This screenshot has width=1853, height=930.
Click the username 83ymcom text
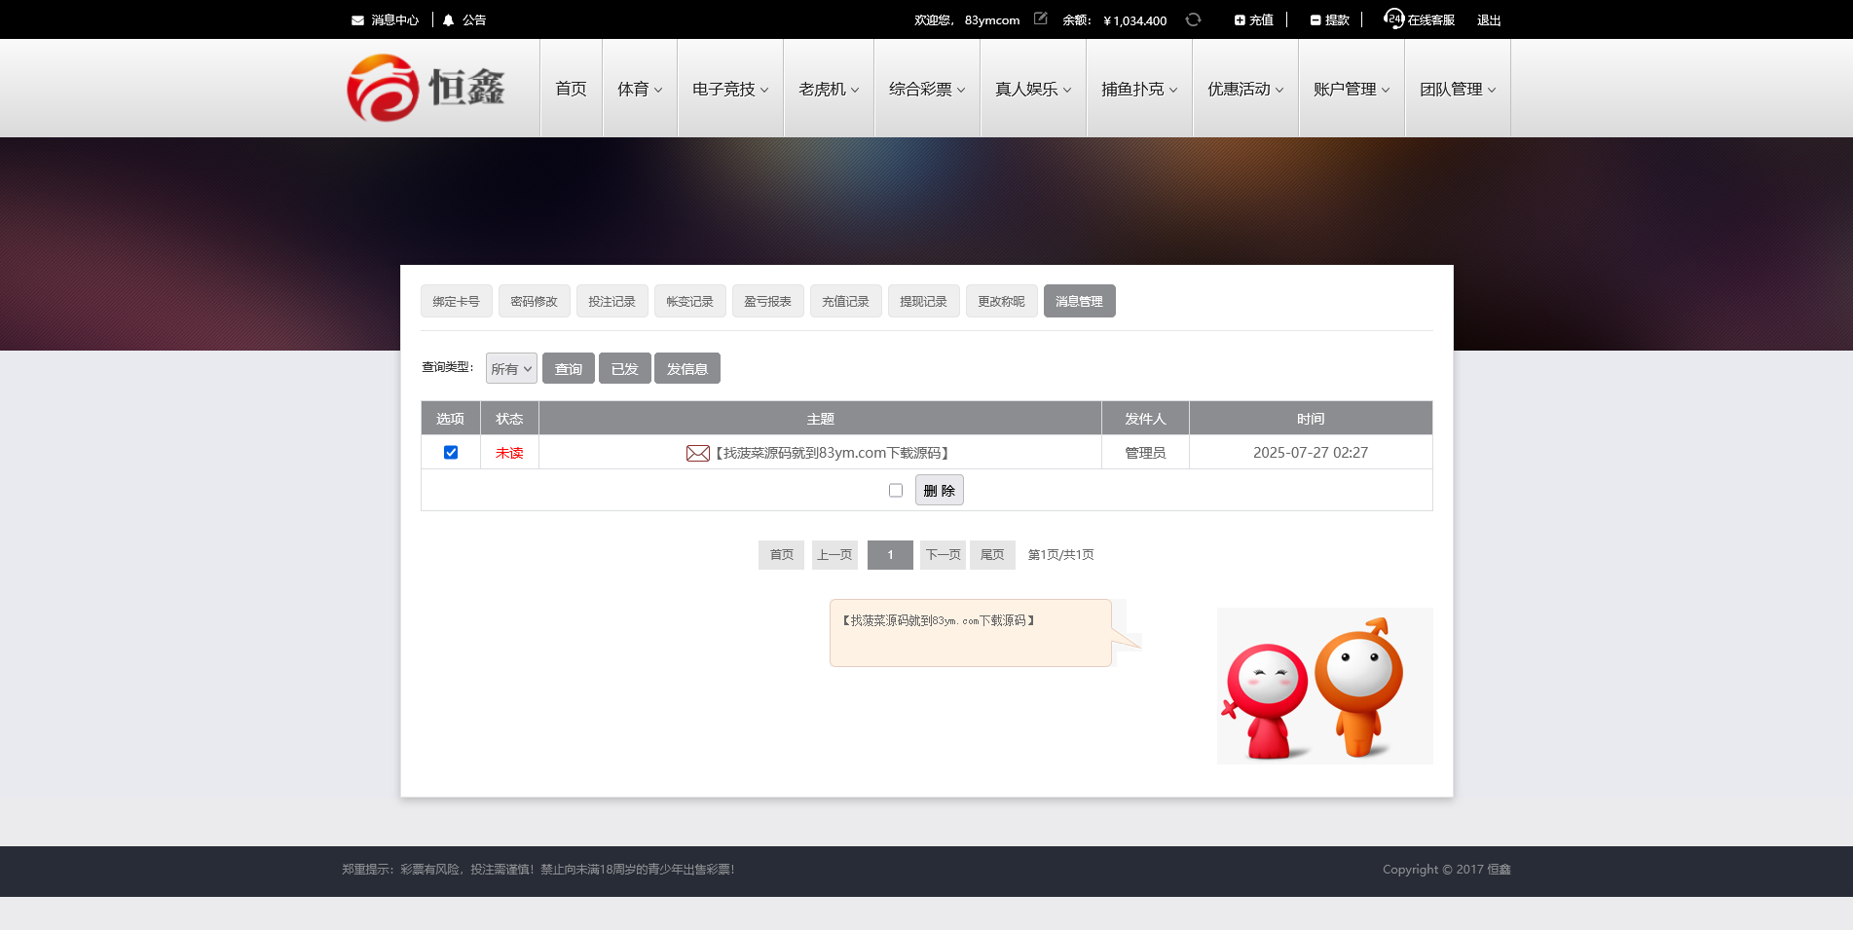pyautogui.click(x=992, y=20)
